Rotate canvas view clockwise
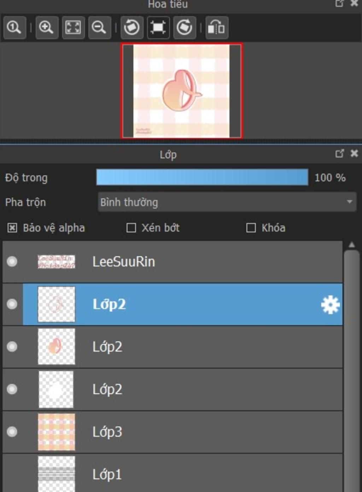The width and height of the screenshot is (362, 492). click(184, 27)
